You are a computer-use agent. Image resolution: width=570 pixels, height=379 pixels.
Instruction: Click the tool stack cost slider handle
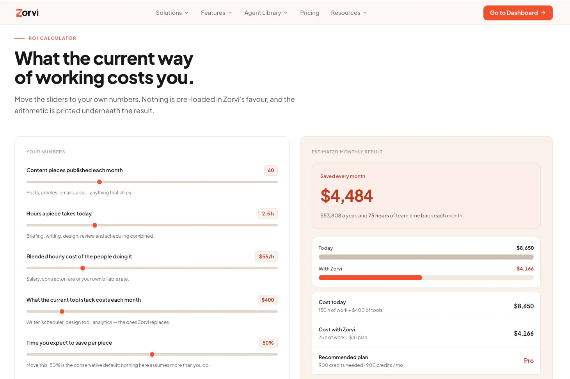[x=62, y=311]
